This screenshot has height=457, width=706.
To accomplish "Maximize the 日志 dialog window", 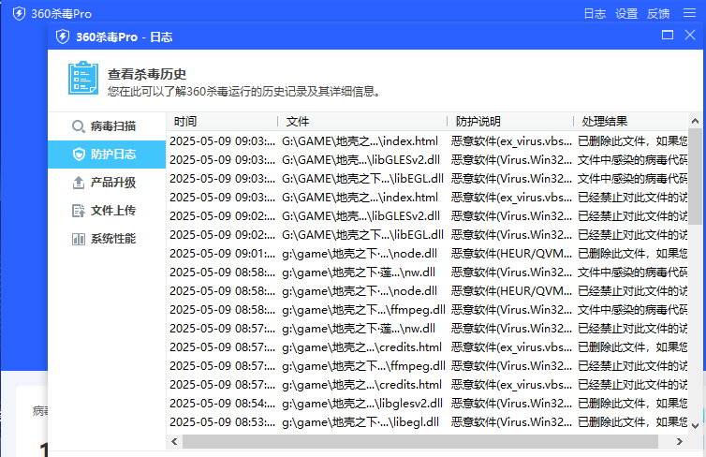I will (x=668, y=36).
